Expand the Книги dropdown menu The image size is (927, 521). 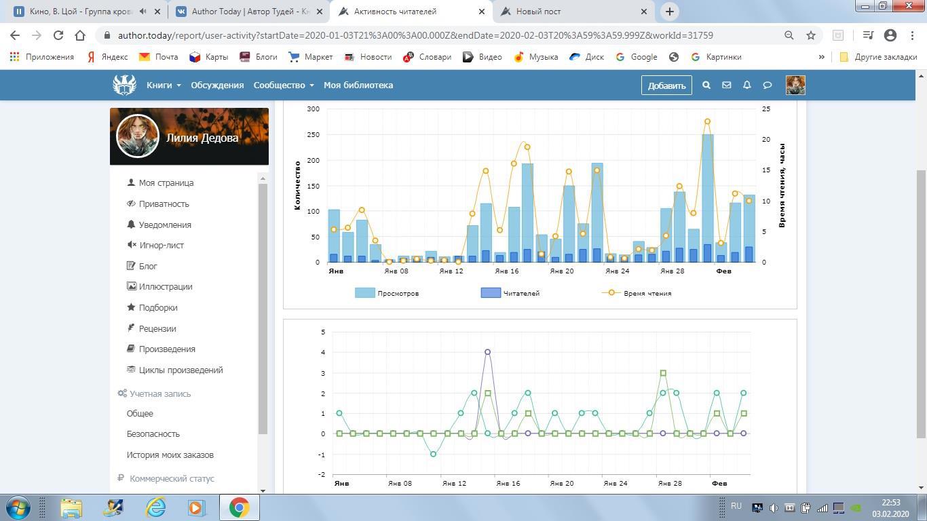164,85
